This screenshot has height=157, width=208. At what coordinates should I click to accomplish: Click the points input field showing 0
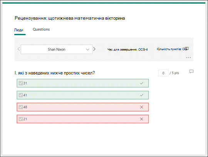(x=163, y=73)
